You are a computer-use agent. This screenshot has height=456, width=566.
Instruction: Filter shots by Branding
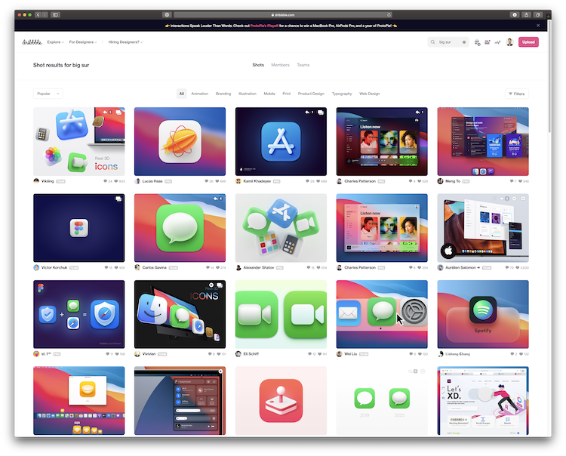223,94
